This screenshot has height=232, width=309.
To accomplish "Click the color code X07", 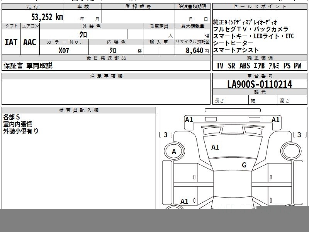I will 64,51.
